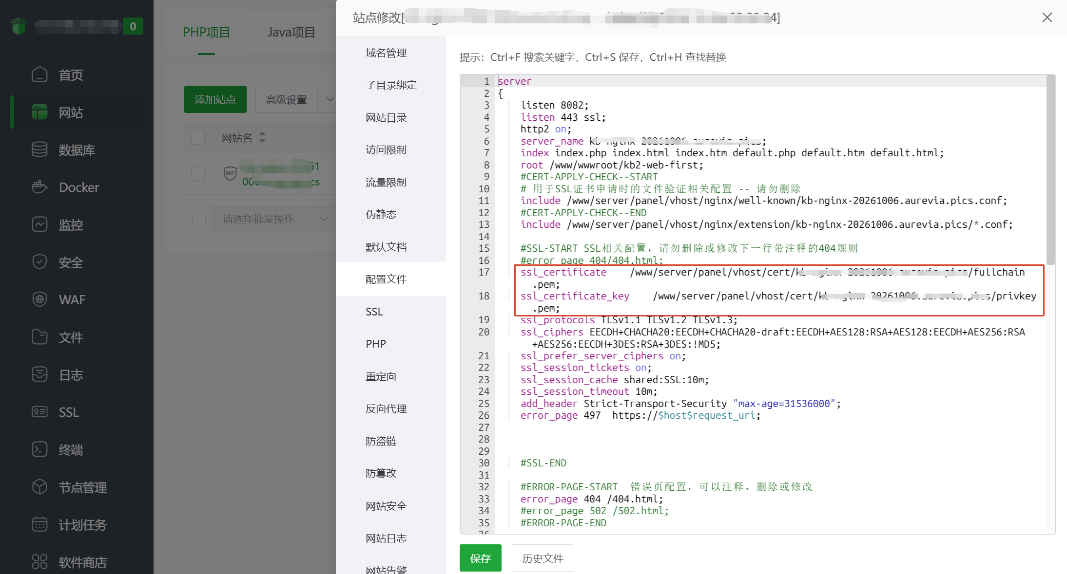Open 子目录绑定 settings section
This screenshot has width=1067, height=574.
coord(391,85)
